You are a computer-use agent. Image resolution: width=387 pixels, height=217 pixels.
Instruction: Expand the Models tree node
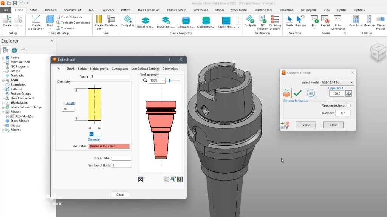(x=3, y=112)
